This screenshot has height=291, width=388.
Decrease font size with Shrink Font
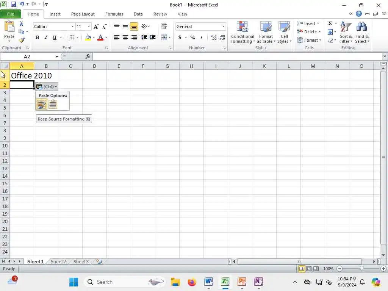[x=105, y=27]
